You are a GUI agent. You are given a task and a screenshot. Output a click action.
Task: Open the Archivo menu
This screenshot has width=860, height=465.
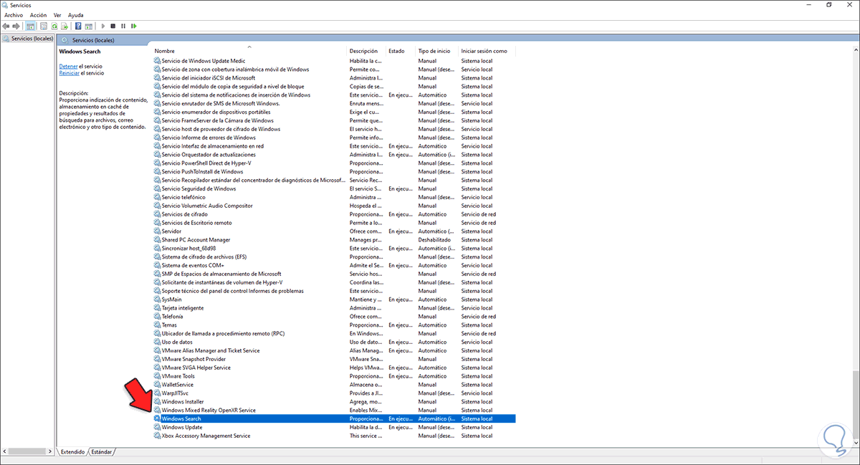(x=14, y=15)
